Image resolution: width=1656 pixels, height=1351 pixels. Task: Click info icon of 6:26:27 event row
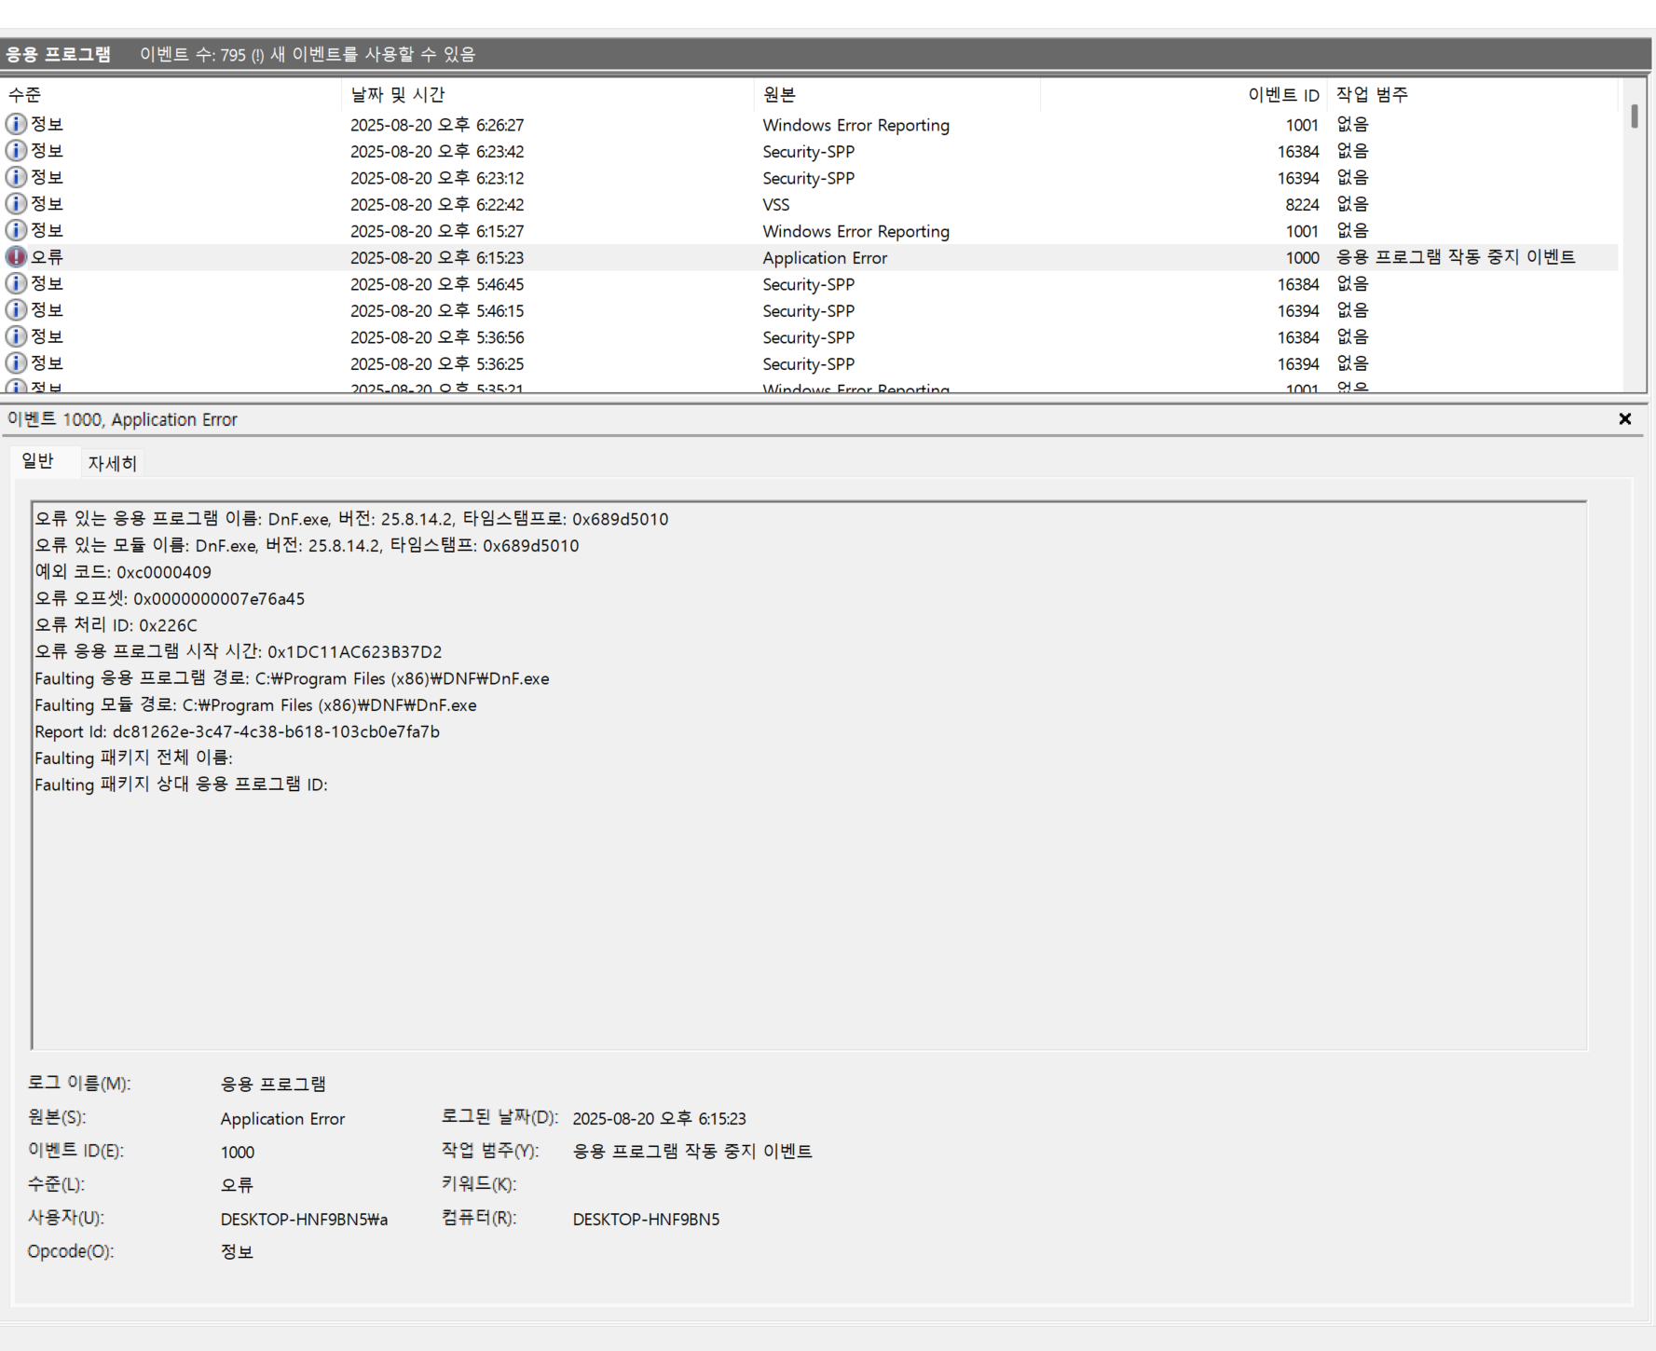coord(16,124)
